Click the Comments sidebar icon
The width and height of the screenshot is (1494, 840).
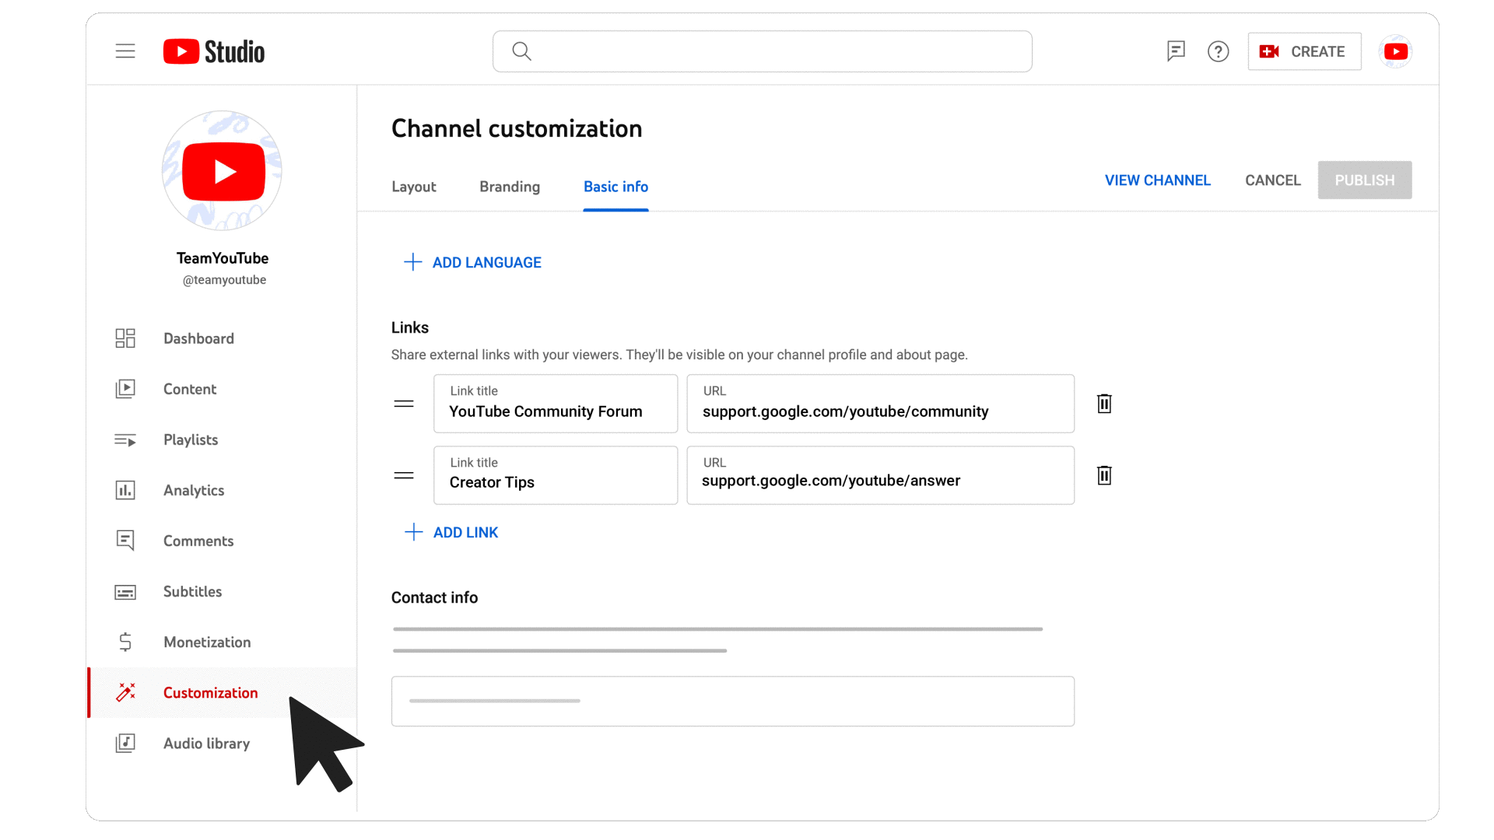coord(124,541)
